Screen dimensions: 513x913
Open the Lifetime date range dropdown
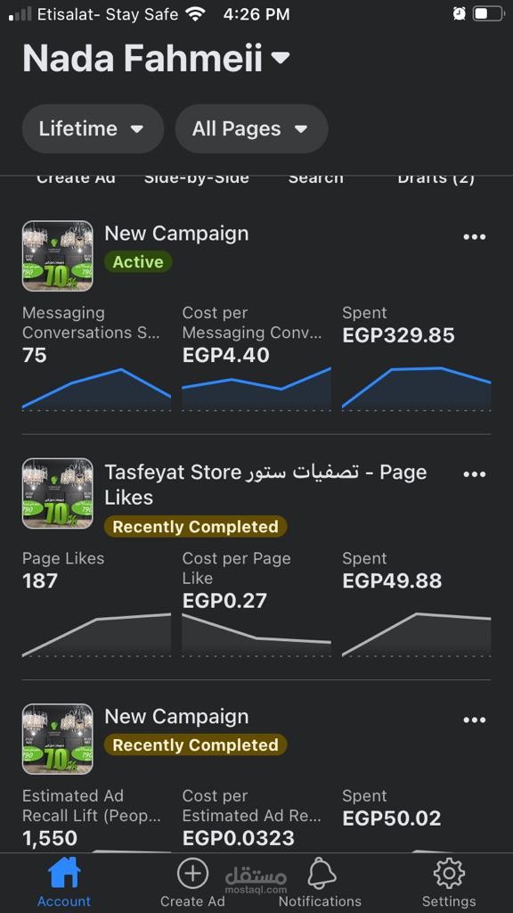93,128
